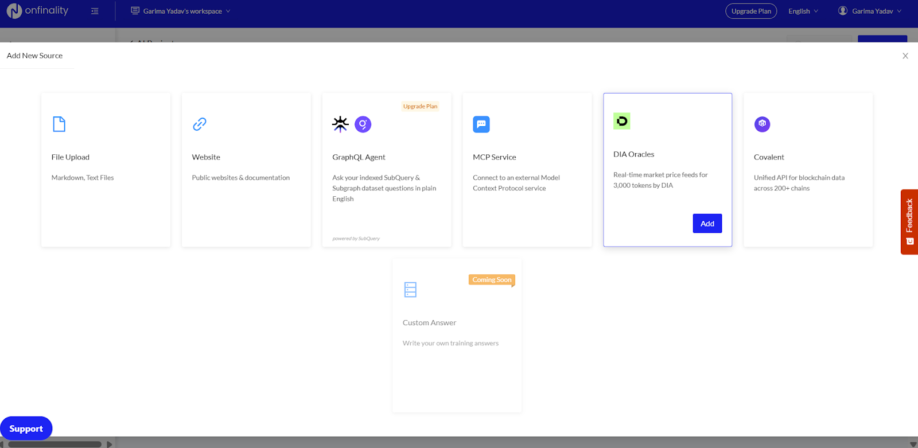Click Unified API for blockchain data description
This screenshot has width=918, height=448.
click(x=799, y=183)
